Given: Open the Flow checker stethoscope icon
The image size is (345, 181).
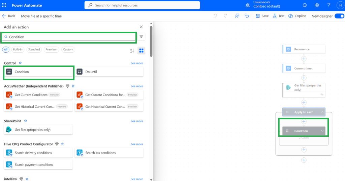Looking at the screenshot, I should click(x=247, y=16).
